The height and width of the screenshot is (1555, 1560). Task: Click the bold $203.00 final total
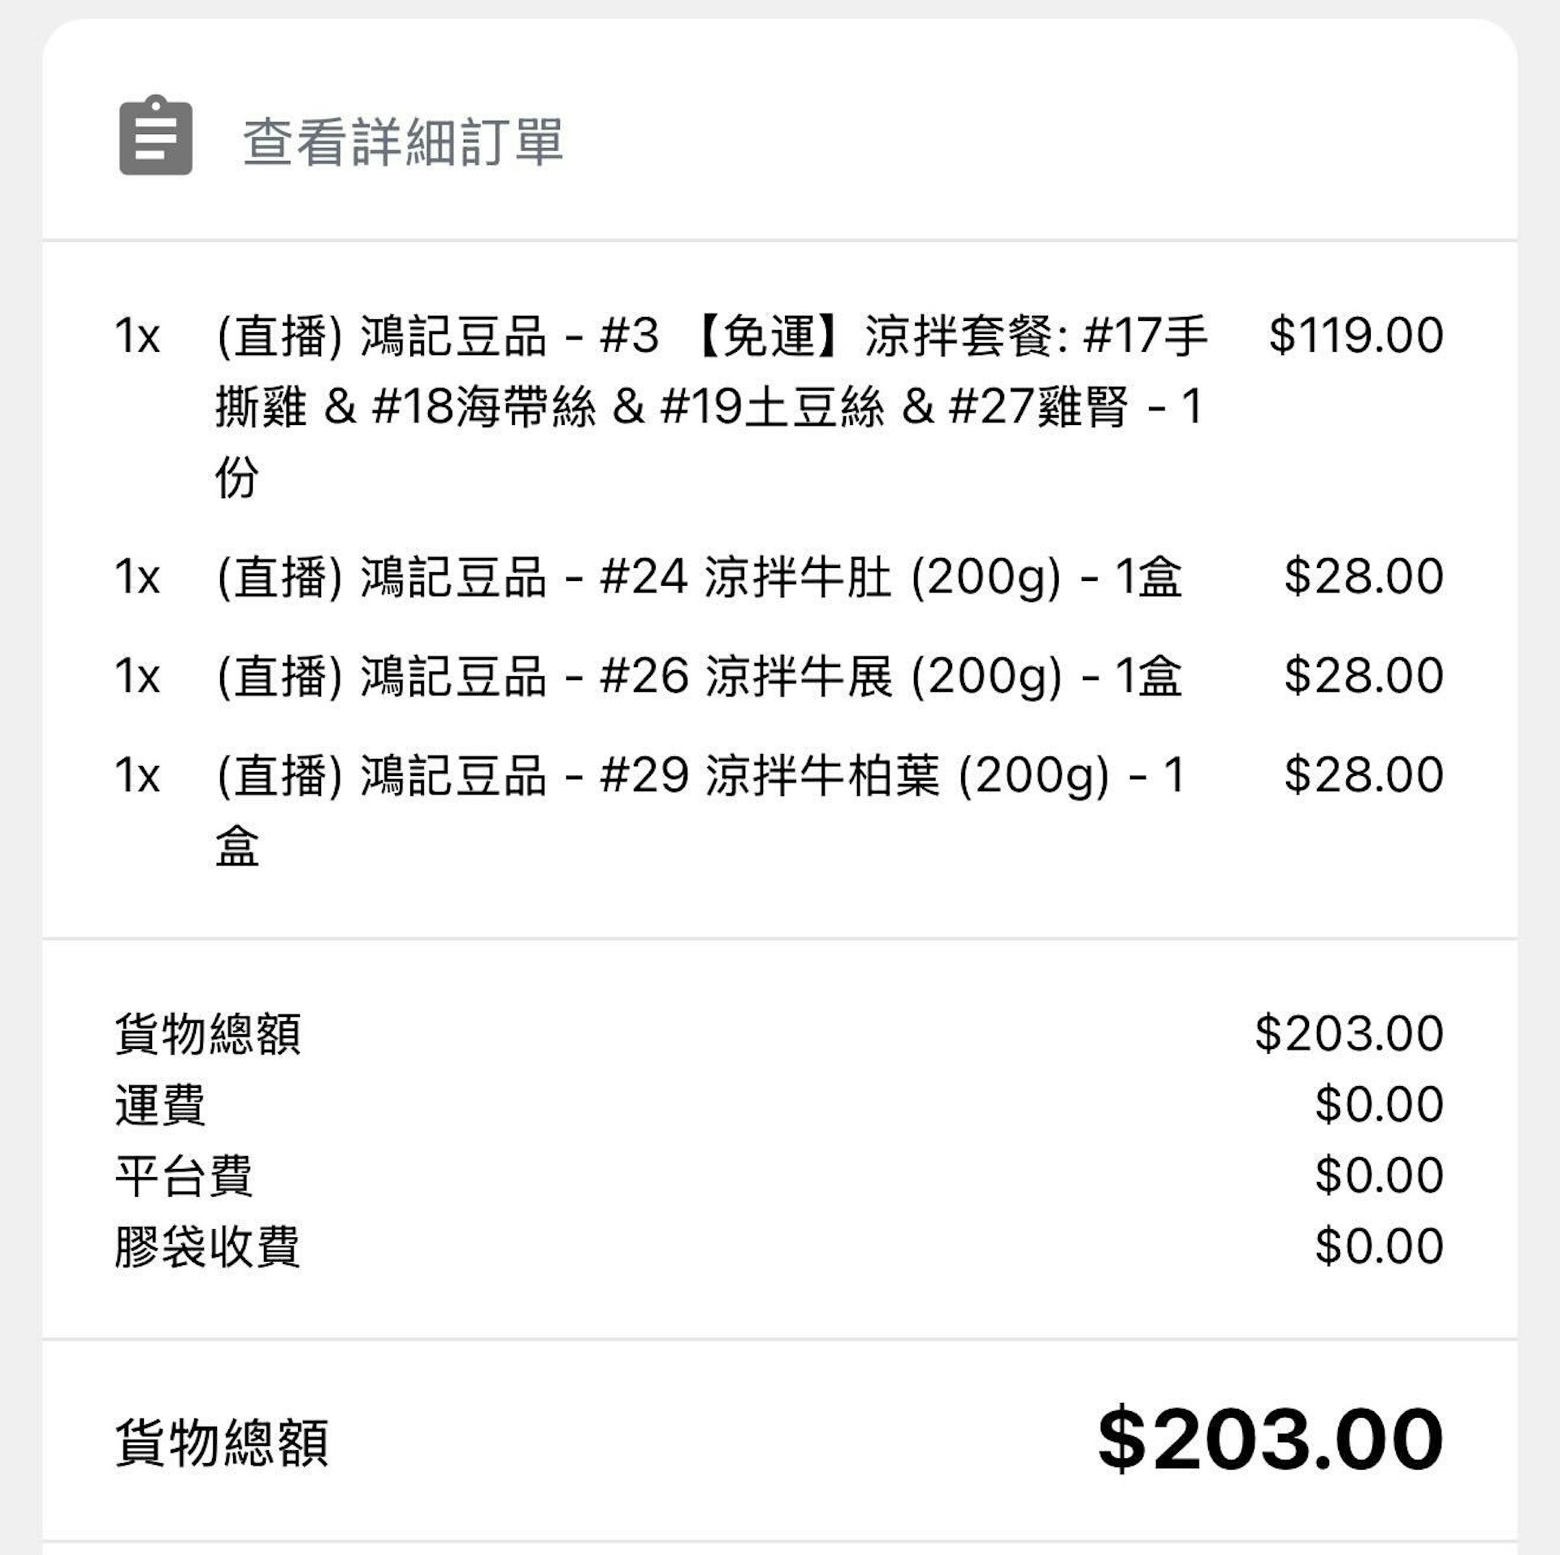point(1271,1440)
